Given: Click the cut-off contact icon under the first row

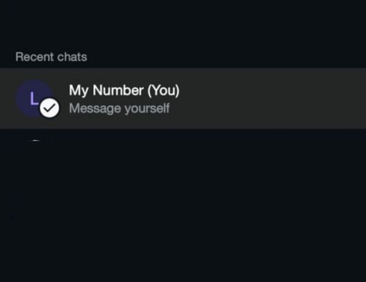Looking at the screenshot, I should [x=35, y=141].
